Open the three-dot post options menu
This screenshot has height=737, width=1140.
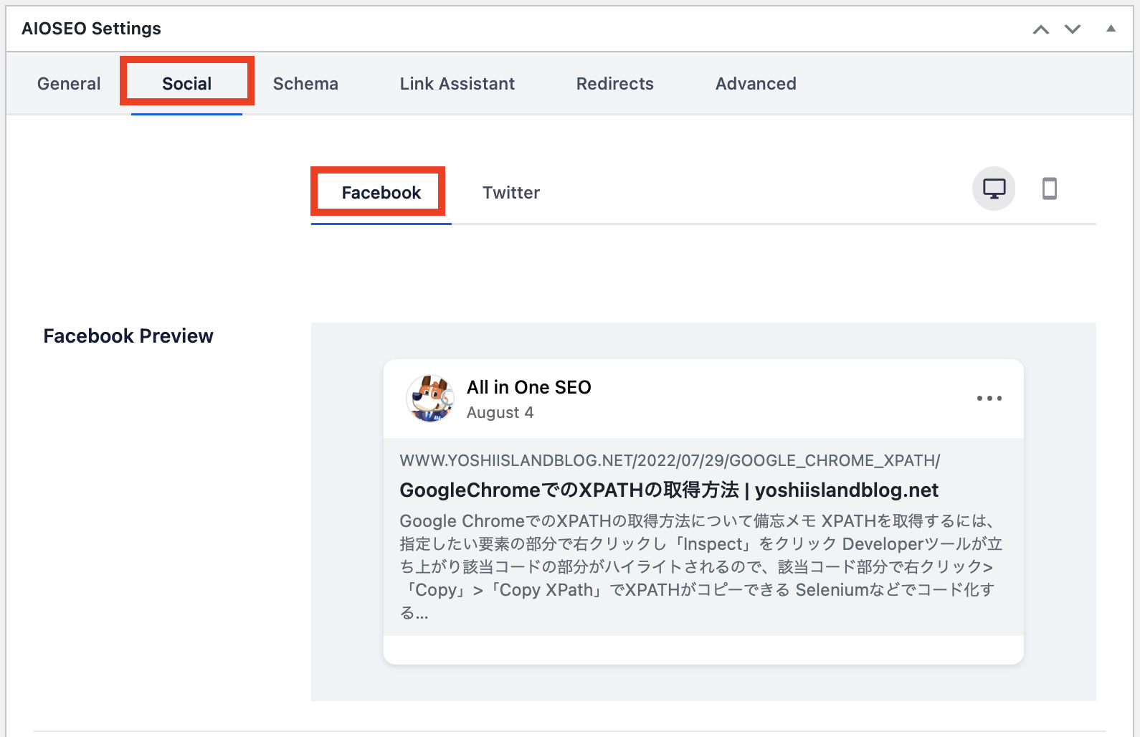click(989, 399)
